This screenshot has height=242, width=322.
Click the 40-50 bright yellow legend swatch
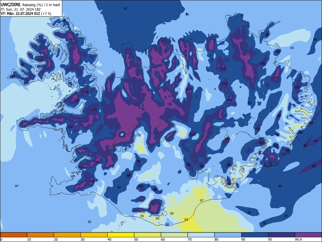pos(121,235)
